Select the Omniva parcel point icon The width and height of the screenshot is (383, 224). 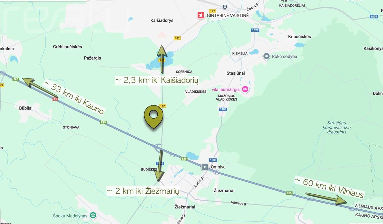pos(205,167)
